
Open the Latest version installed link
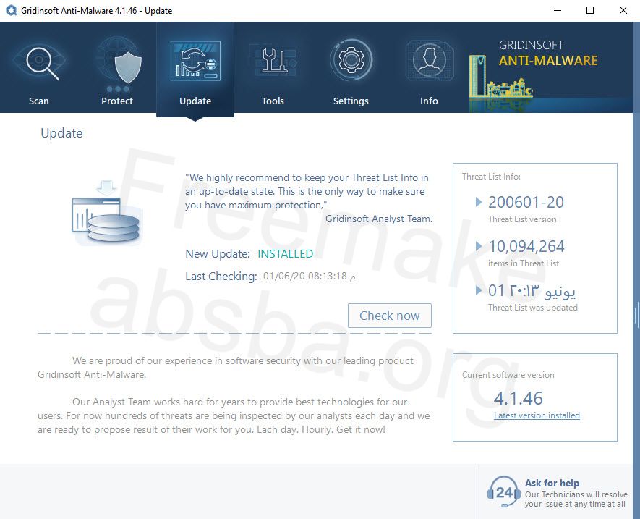(537, 415)
